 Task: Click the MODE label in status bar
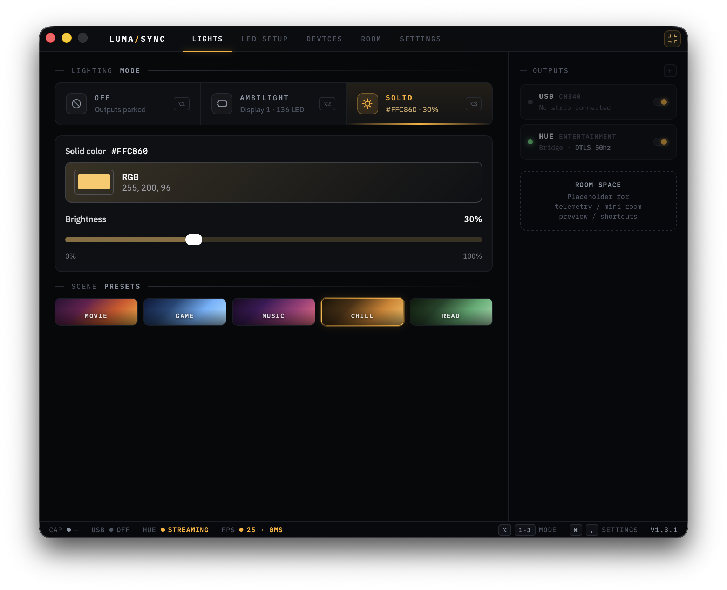(548, 530)
